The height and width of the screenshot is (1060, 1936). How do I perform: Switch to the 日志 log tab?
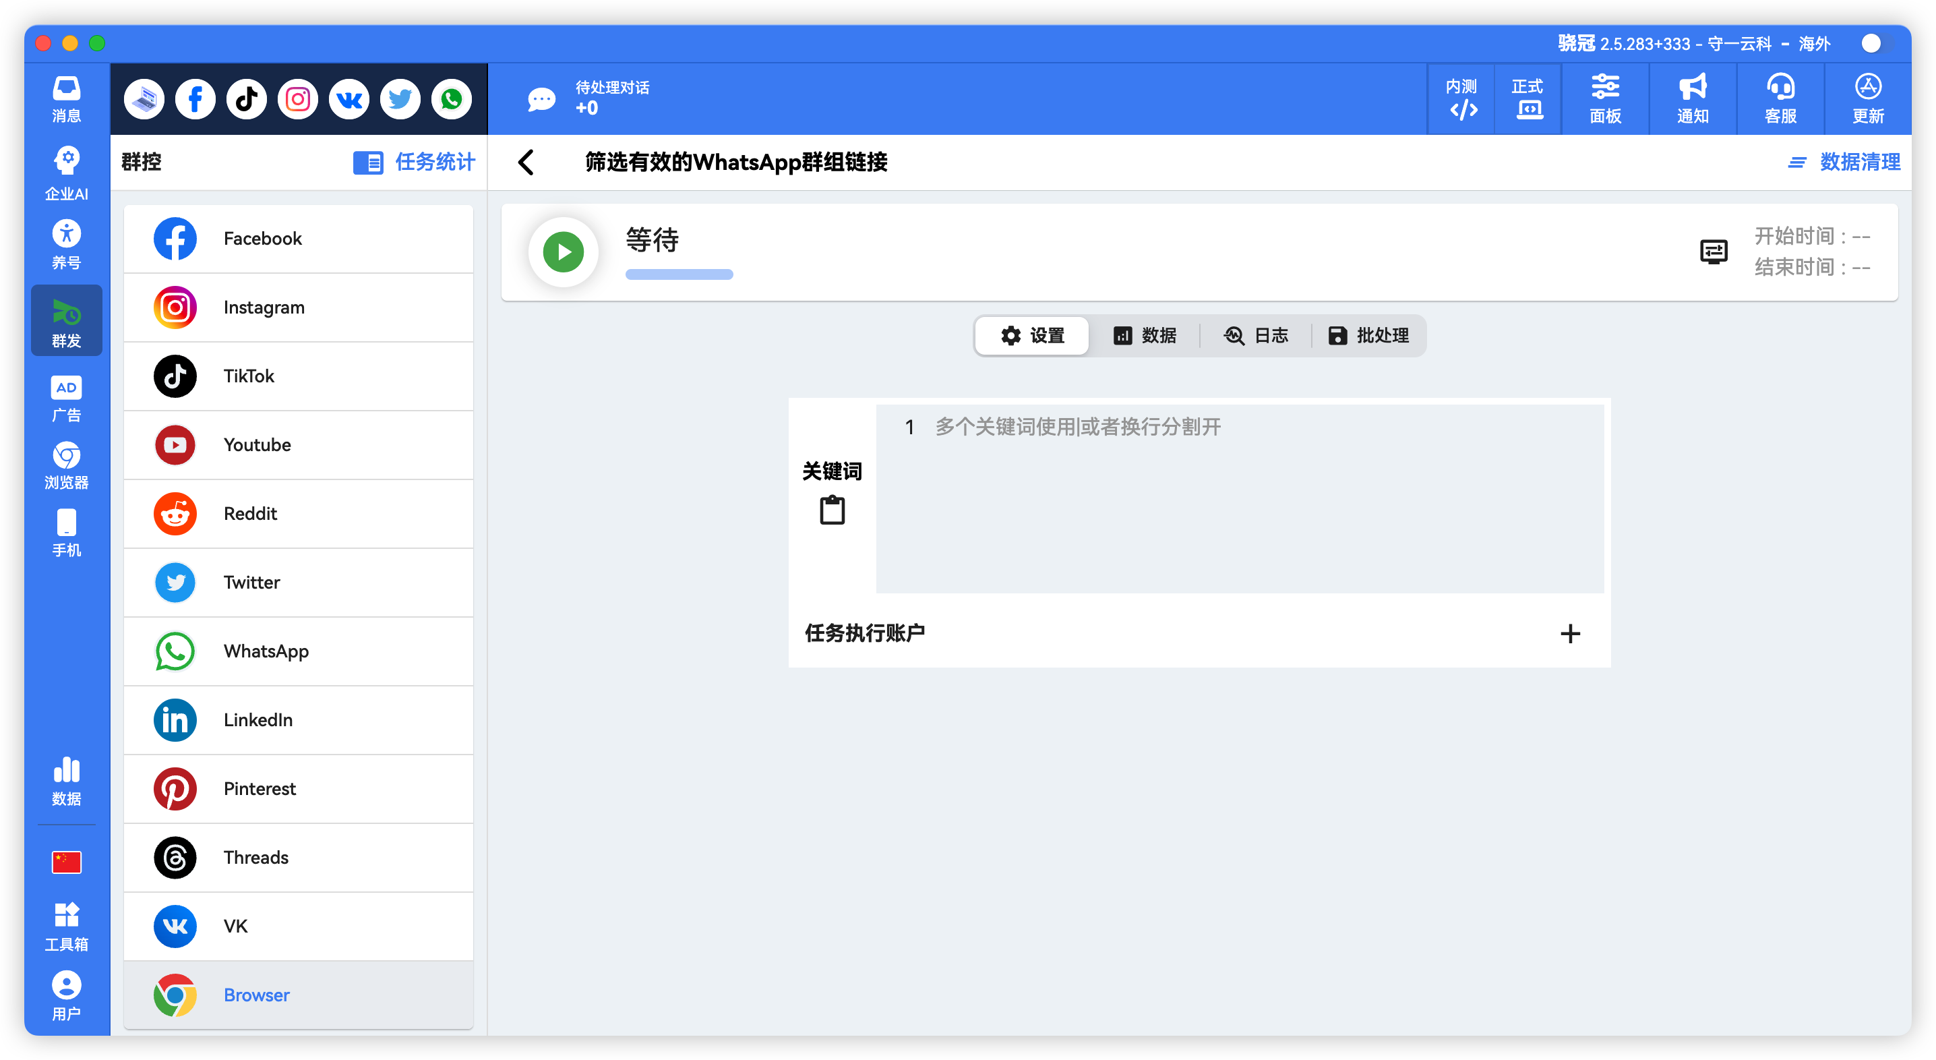1256,335
